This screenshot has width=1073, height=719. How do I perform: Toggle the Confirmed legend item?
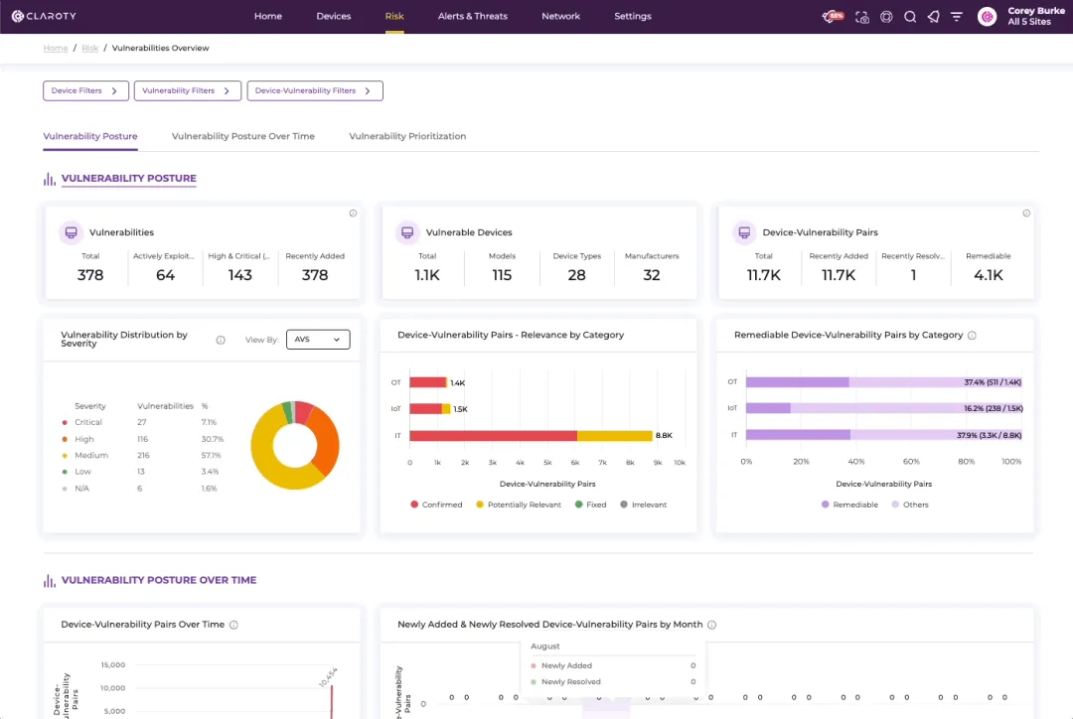coord(436,504)
